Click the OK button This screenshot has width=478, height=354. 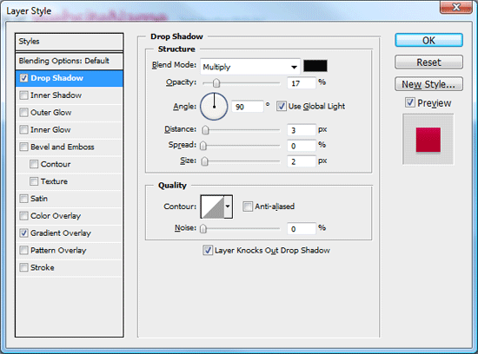point(428,40)
